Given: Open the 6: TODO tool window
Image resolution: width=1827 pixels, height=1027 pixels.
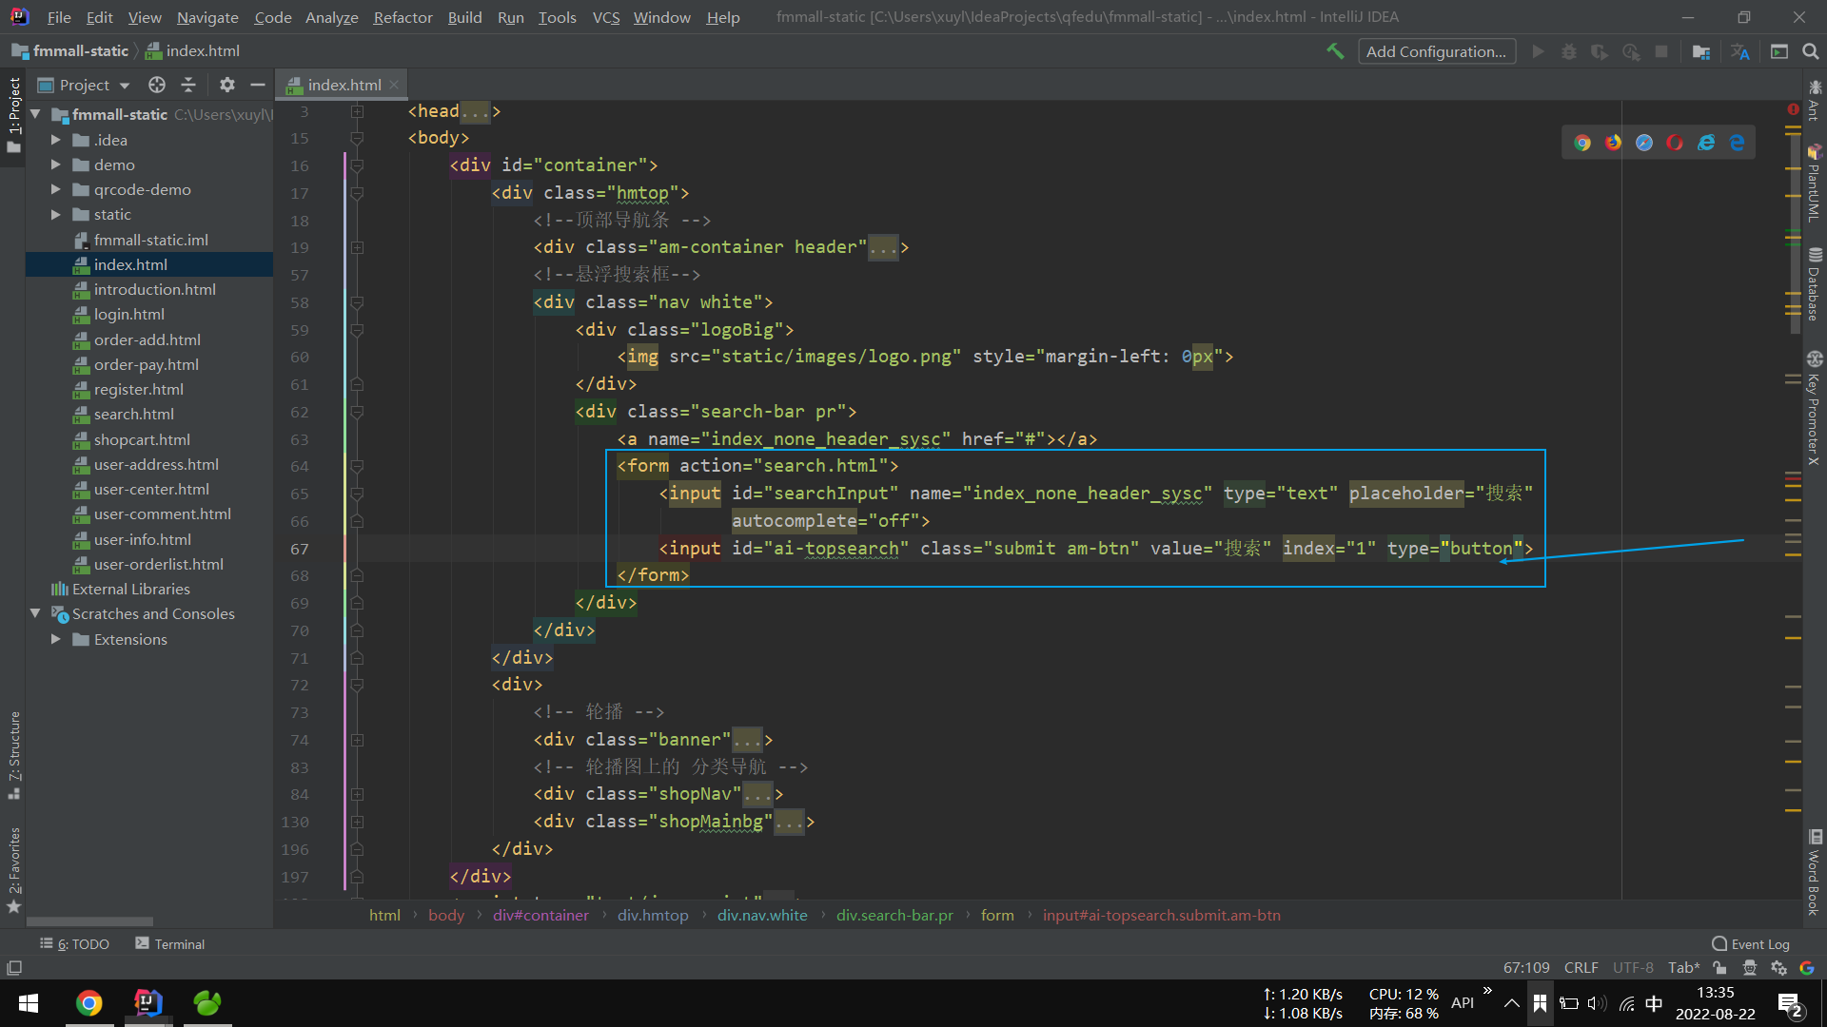Looking at the screenshot, I should point(75,943).
